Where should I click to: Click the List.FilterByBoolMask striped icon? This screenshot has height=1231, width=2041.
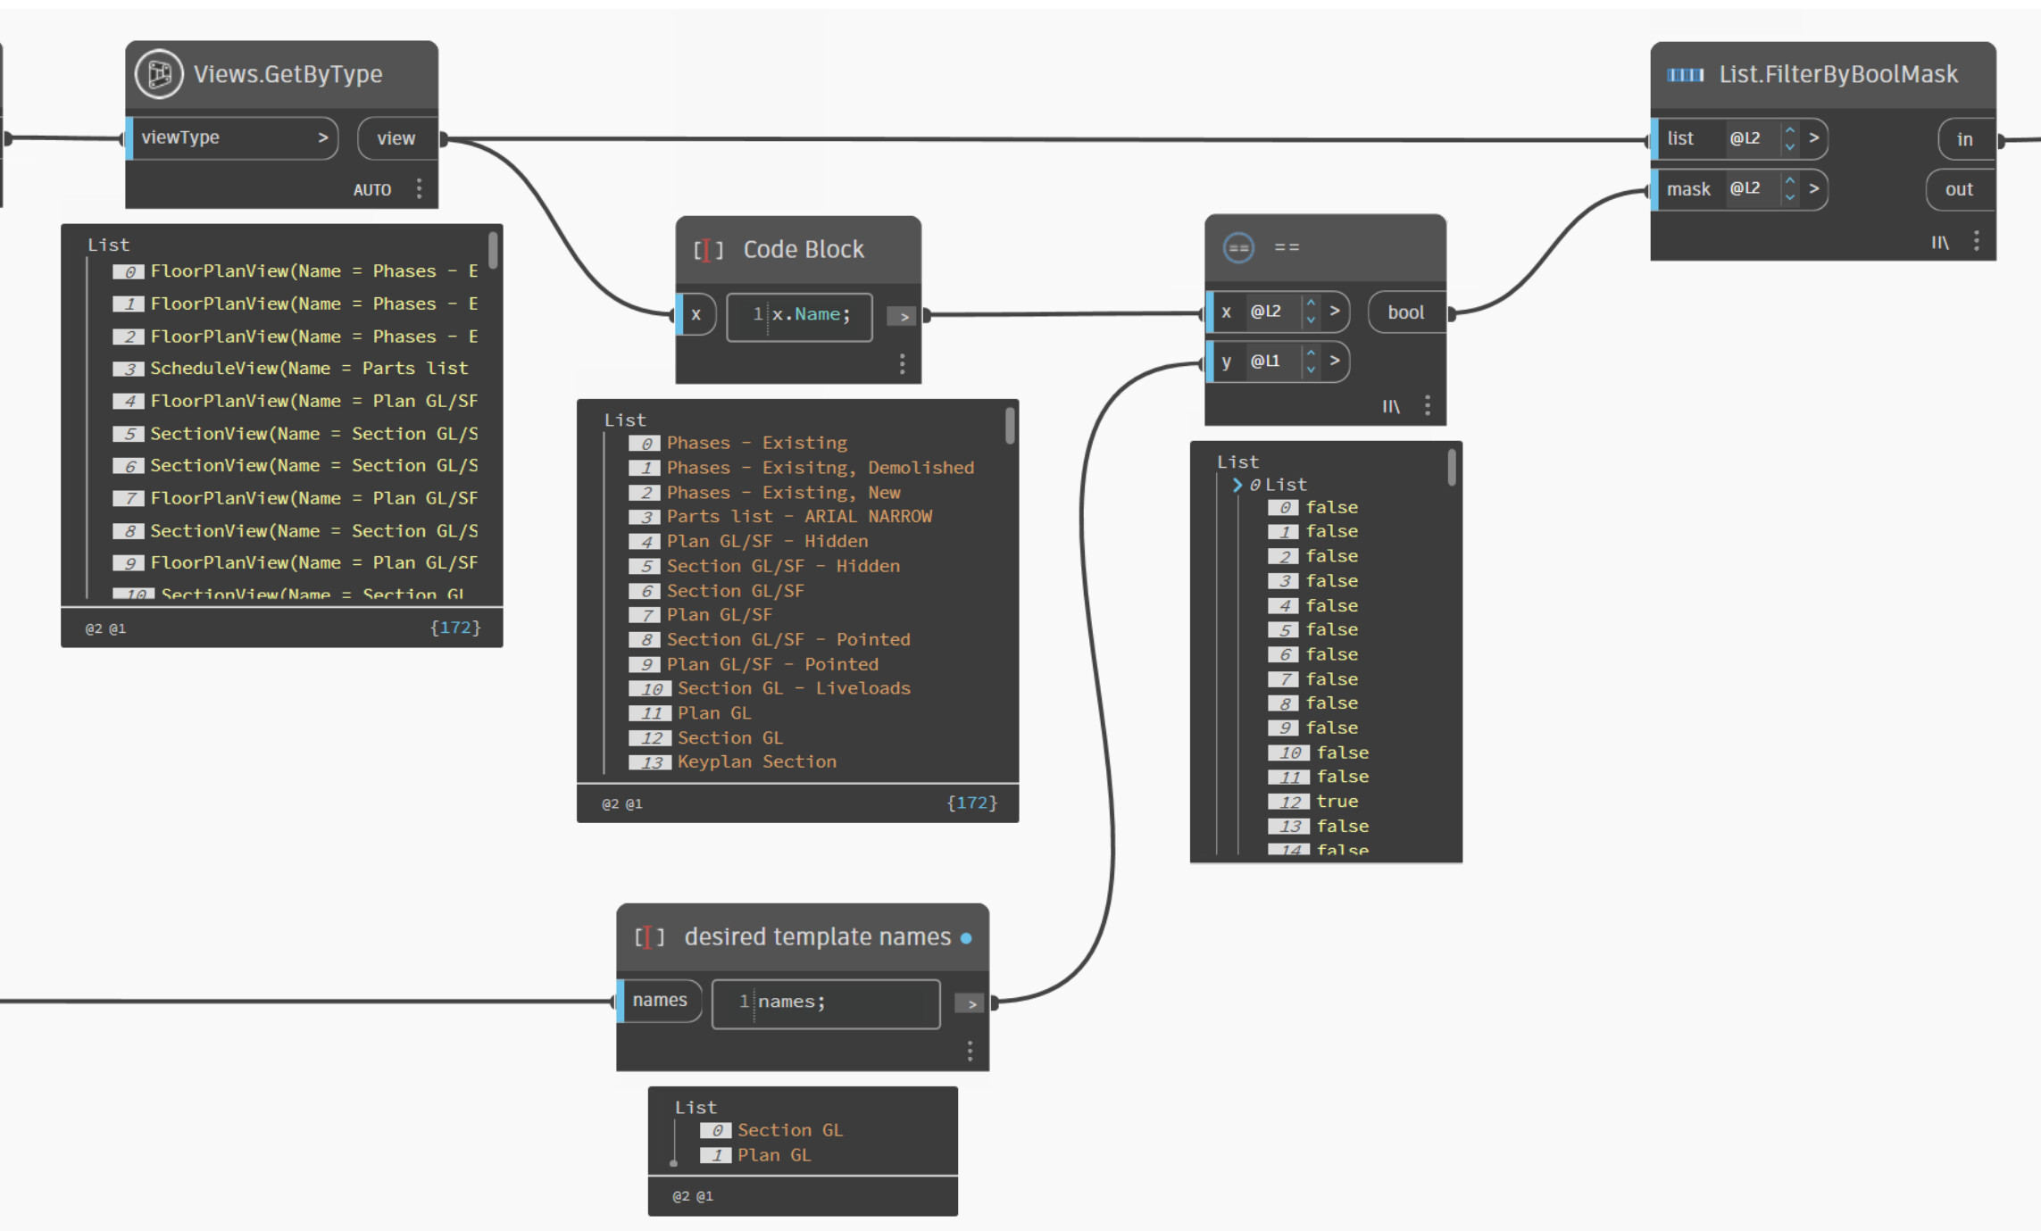pos(1686,74)
